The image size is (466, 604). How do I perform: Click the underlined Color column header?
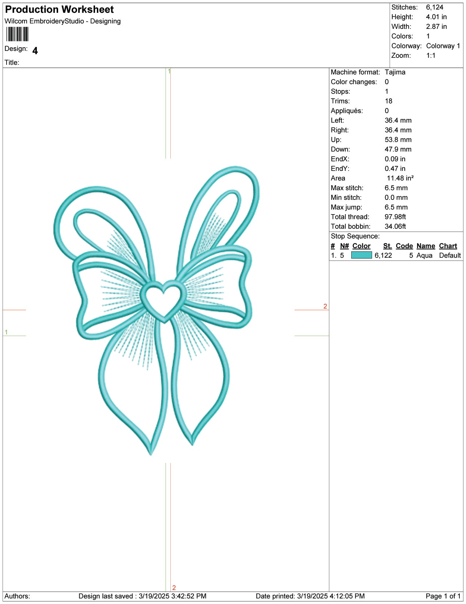pyautogui.click(x=361, y=246)
